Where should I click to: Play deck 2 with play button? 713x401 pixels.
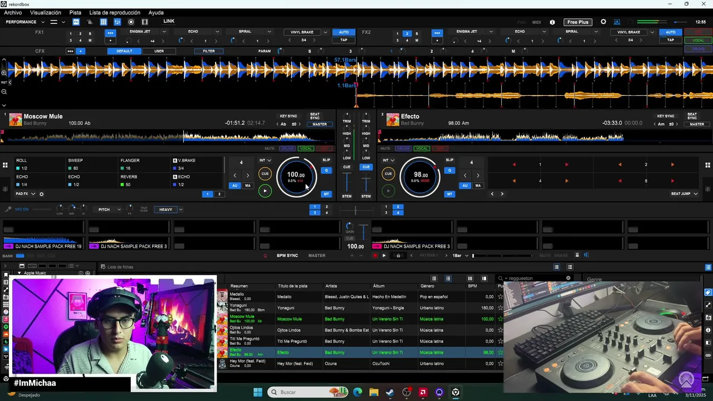[x=388, y=191]
